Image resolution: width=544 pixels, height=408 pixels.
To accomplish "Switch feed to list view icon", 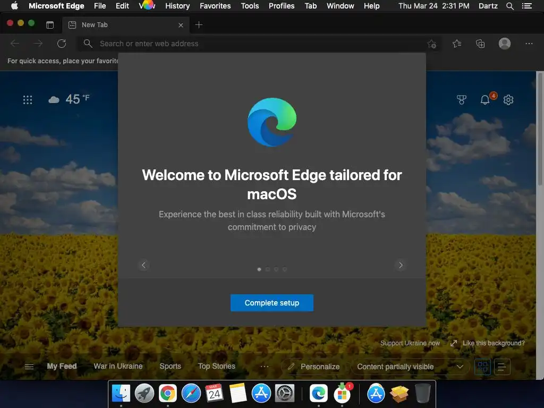I will (501, 367).
